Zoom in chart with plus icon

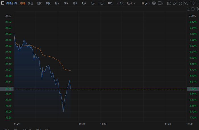tap(197, 9)
